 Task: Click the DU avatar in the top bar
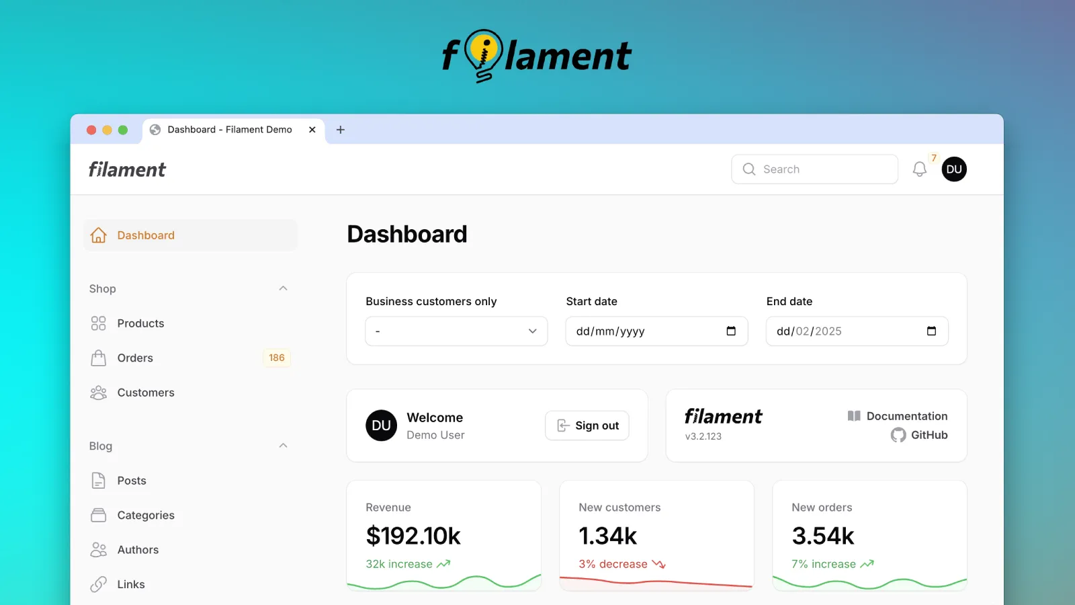[x=954, y=169]
